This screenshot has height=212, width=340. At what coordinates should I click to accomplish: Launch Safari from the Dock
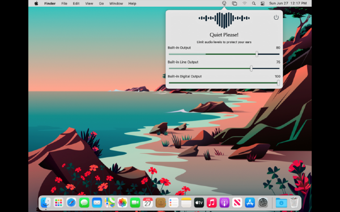click(71, 203)
